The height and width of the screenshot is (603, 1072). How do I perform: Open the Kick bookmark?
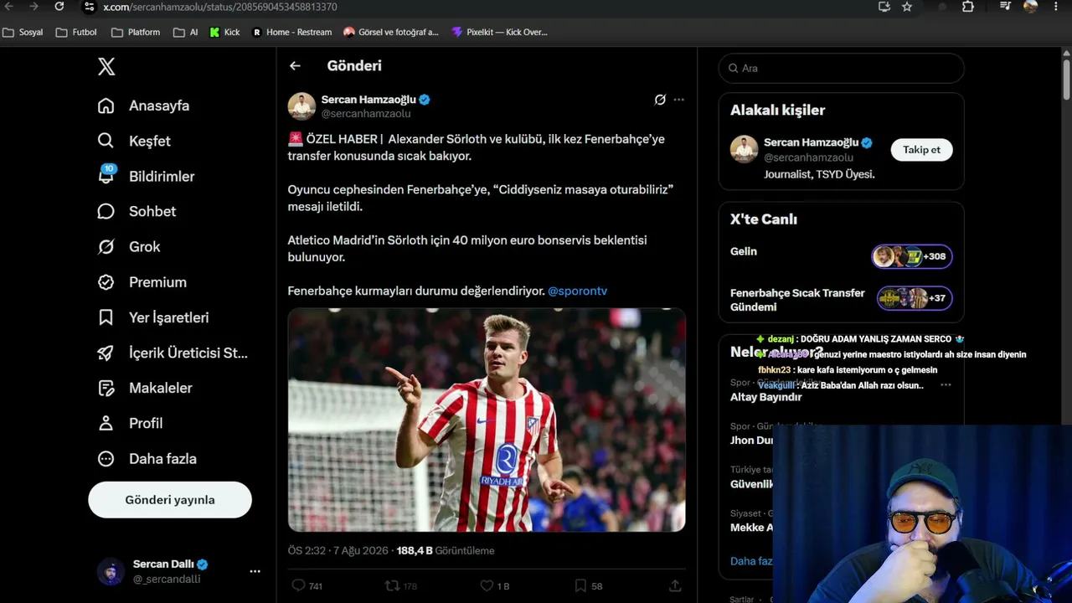pos(225,33)
